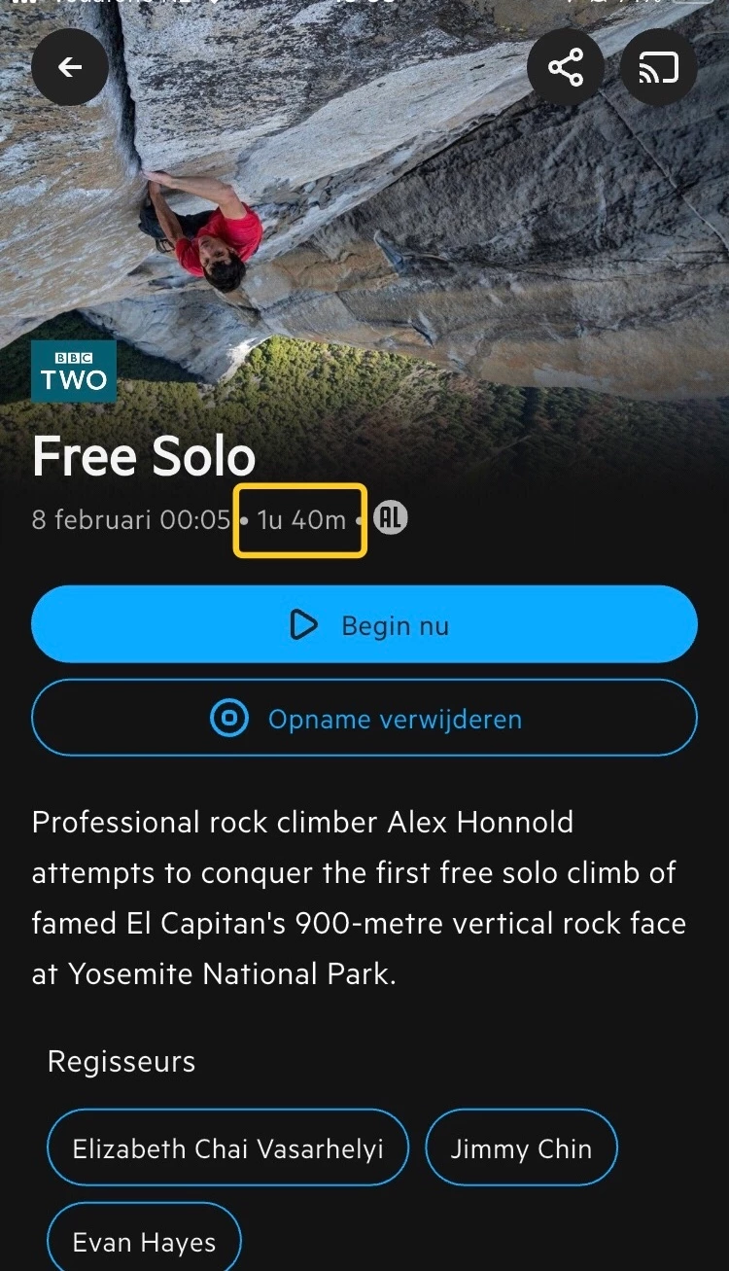Viewport: 729px width, 1271px height.
Task: Tap the 8 februari 00:05 airdate
Action: [130, 520]
